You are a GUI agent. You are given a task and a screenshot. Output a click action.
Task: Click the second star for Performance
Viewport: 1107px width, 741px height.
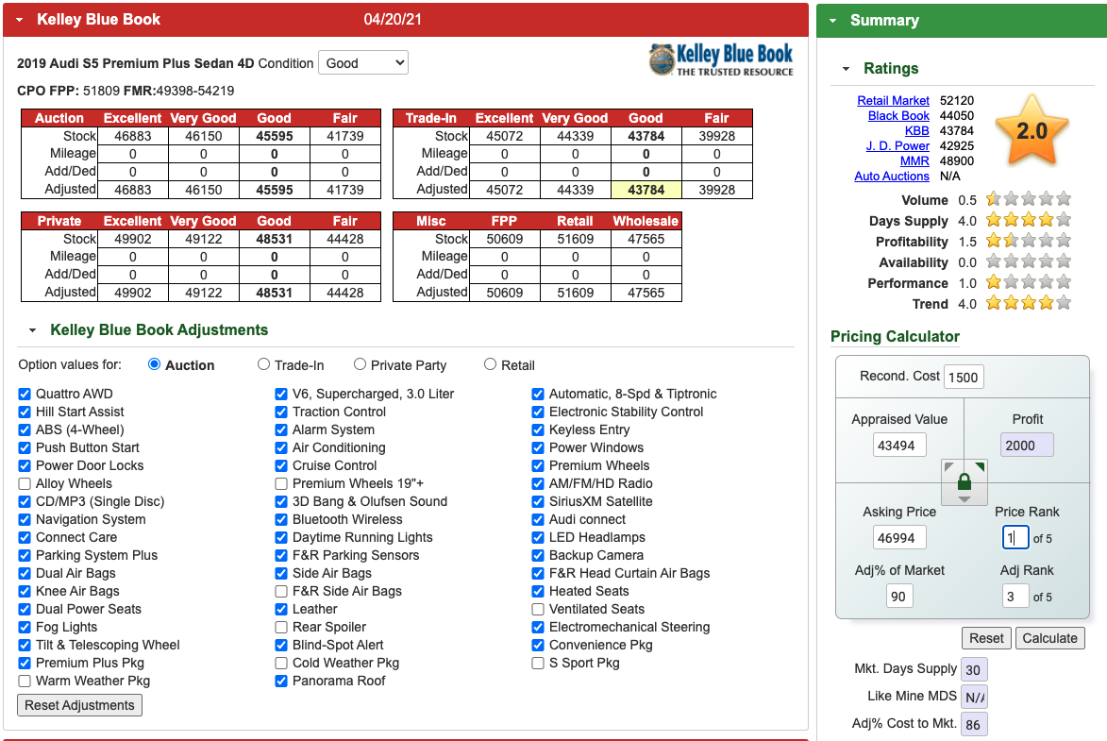pyautogui.click(x=1012, y=282)
